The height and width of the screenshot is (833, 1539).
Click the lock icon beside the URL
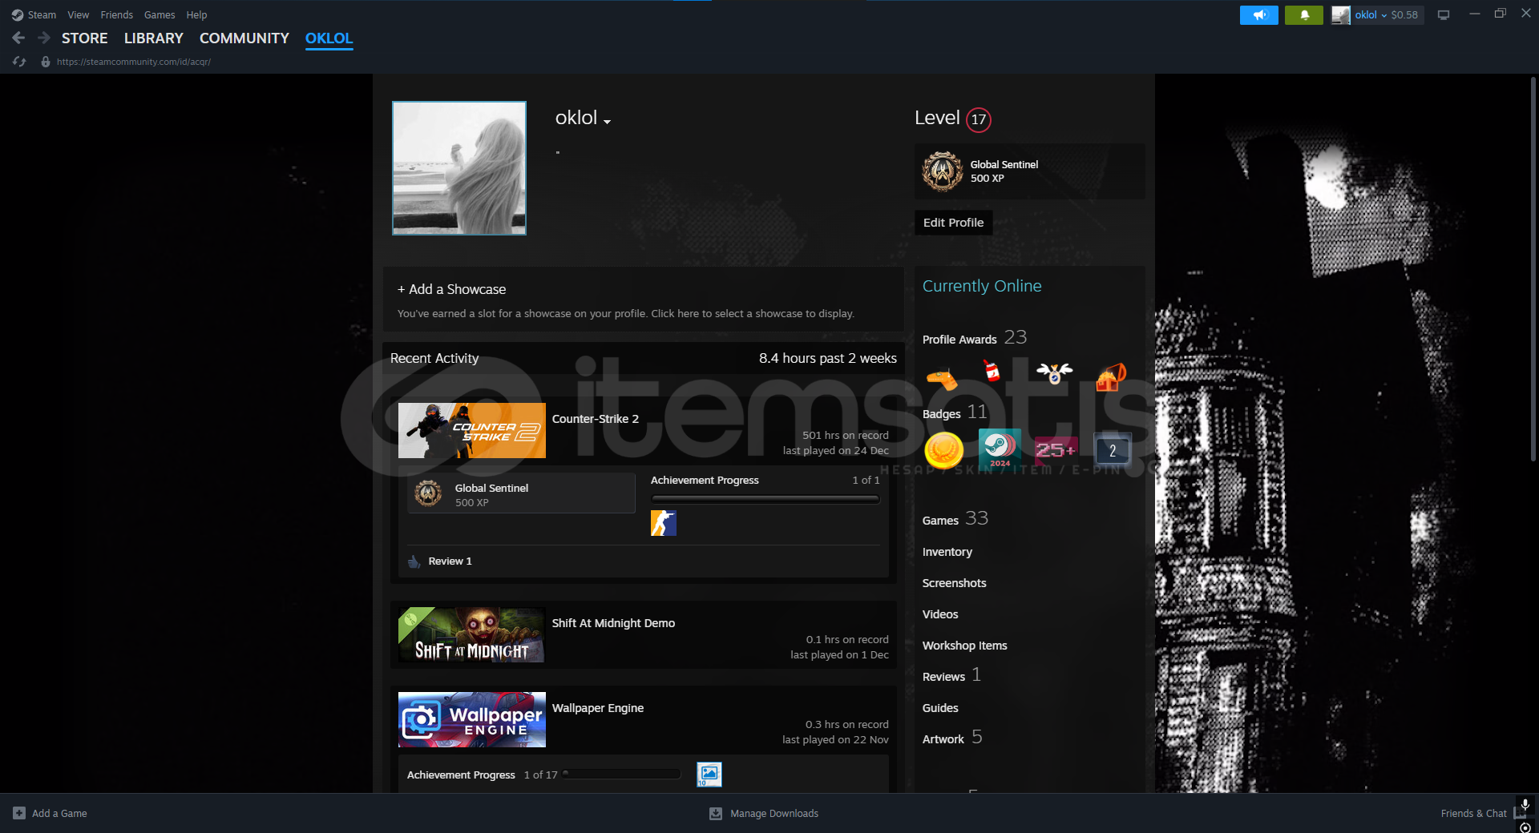coord(46,62)
